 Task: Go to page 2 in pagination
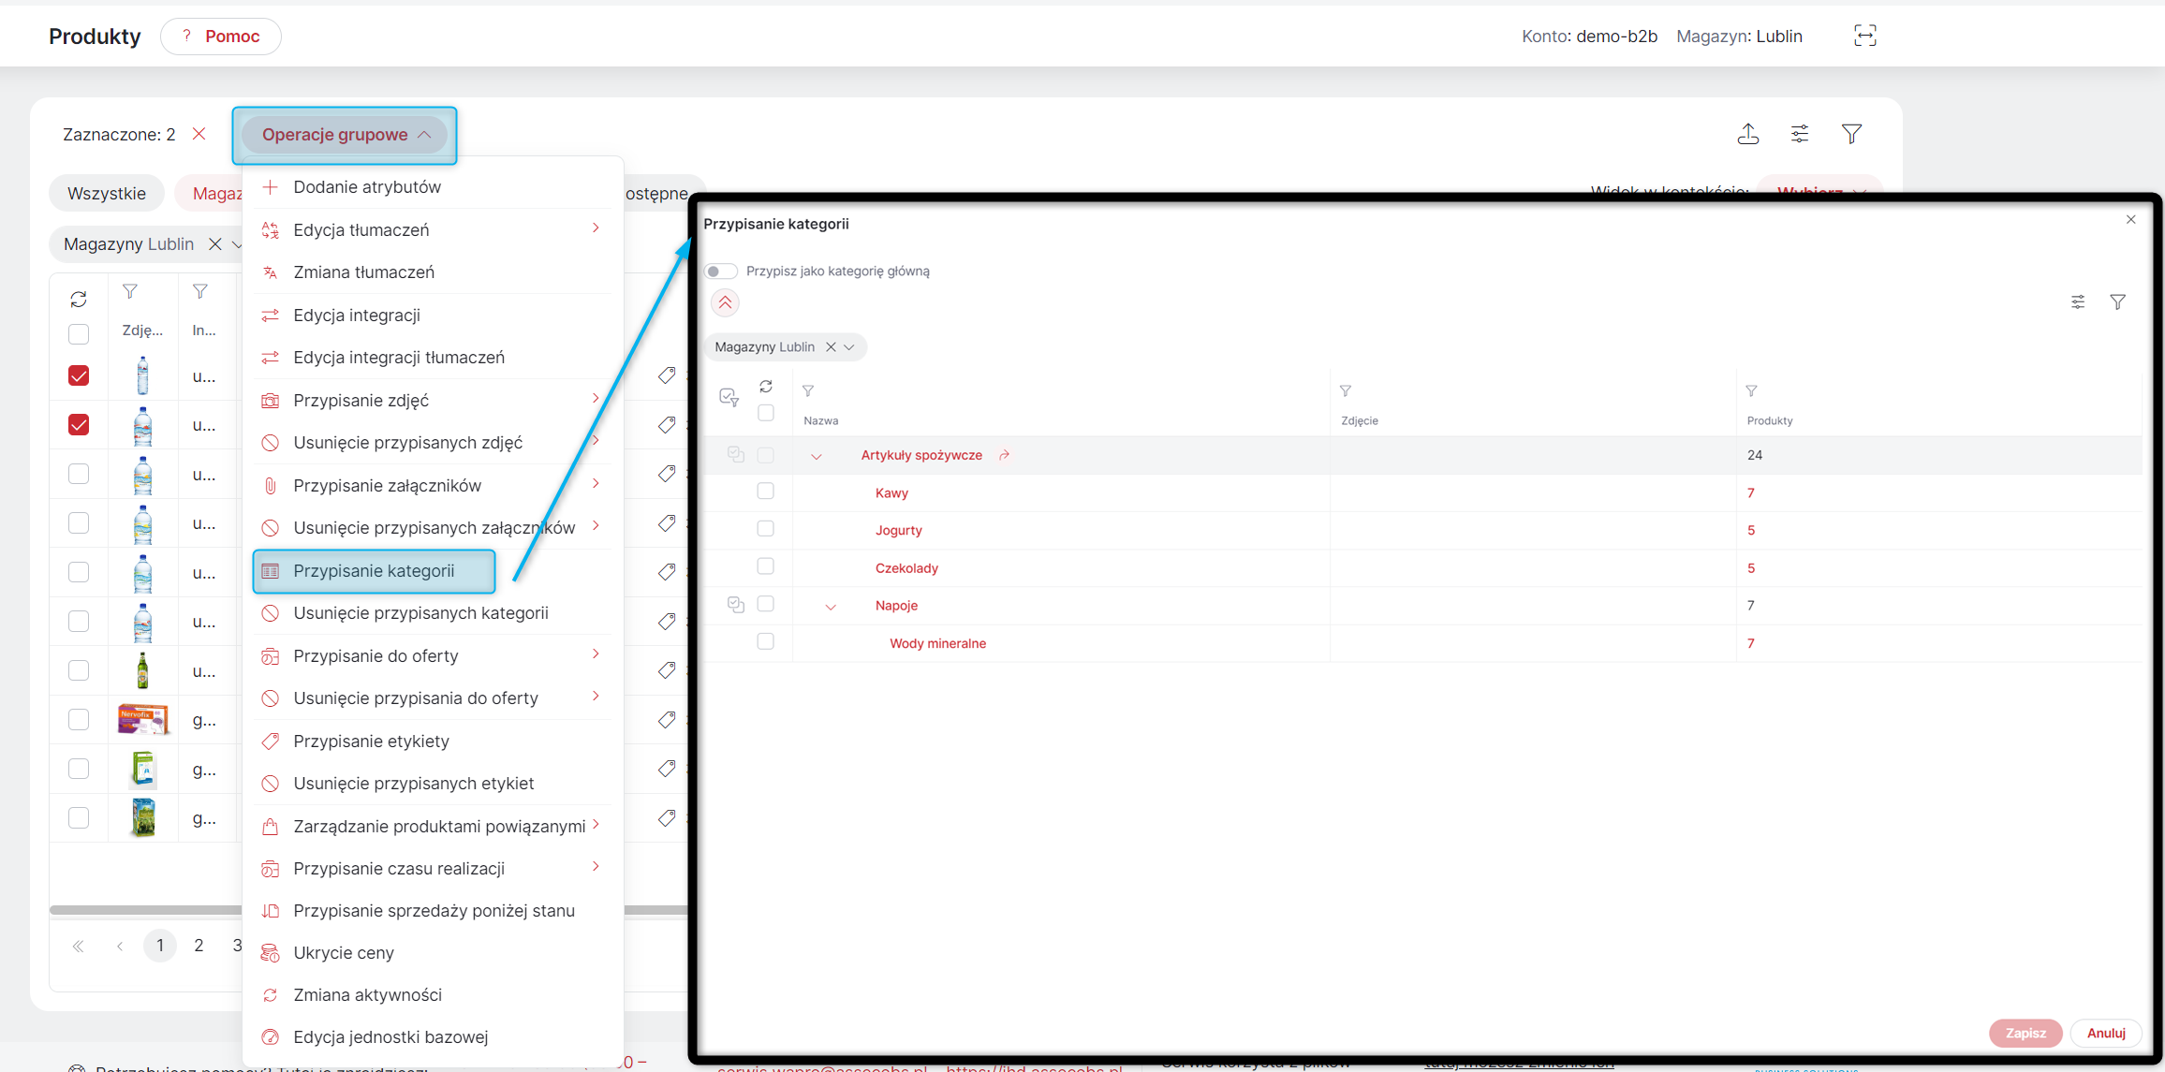pos(199,946)
